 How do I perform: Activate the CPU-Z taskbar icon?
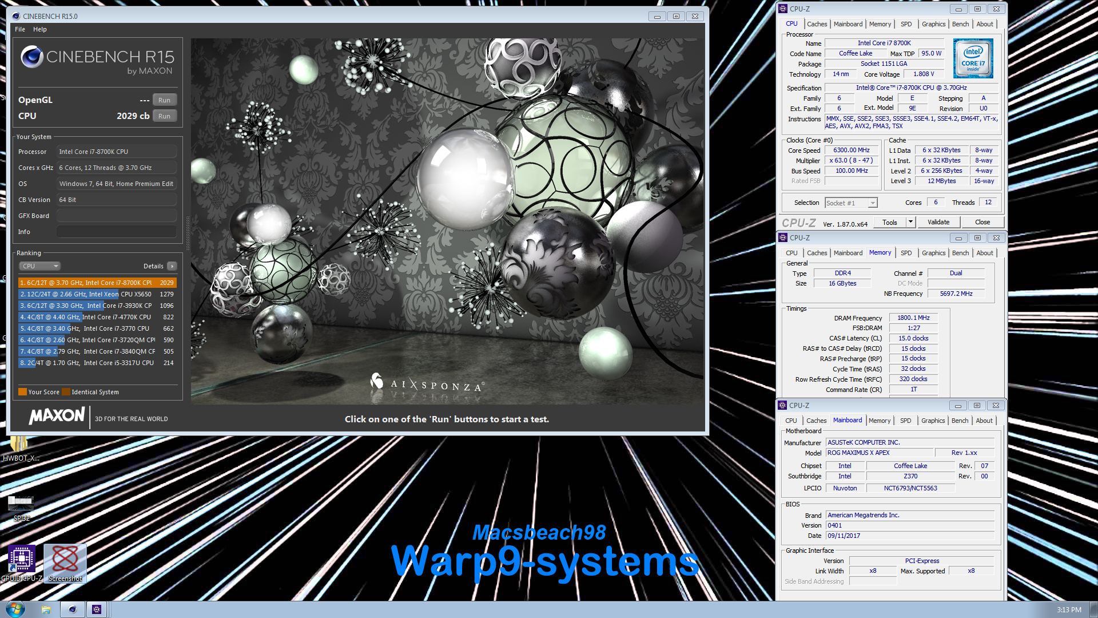pyautogui.click(x=97, y=609)
